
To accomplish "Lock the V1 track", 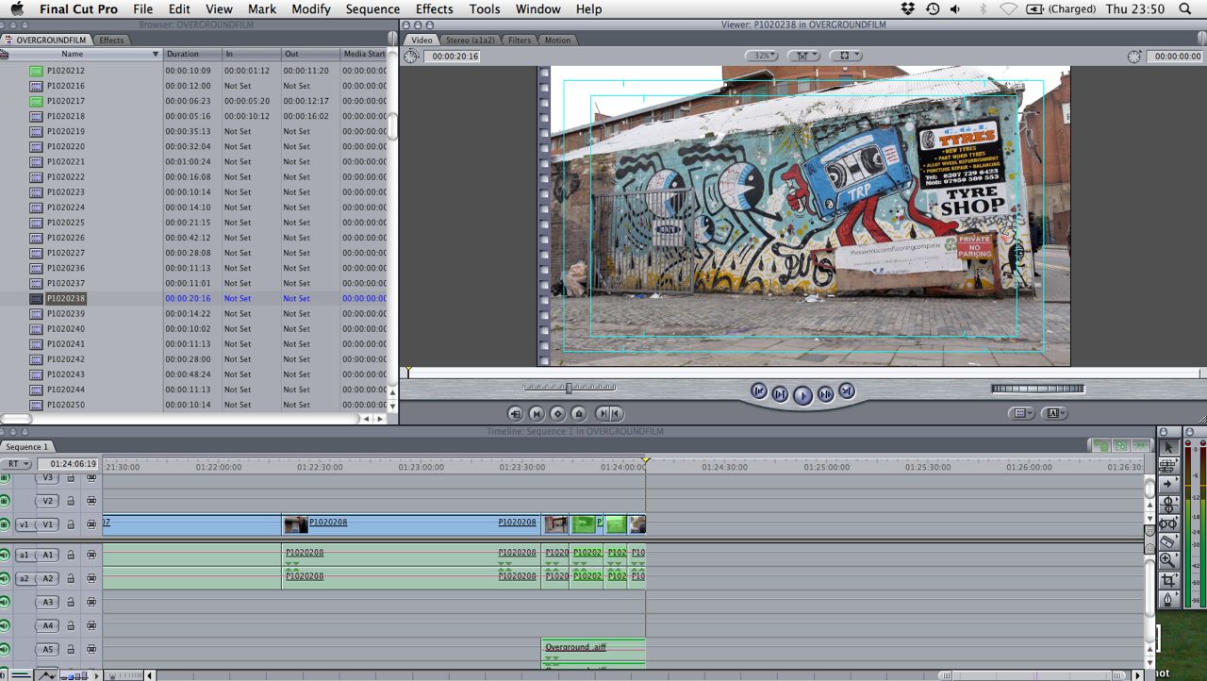I will 71,524.
